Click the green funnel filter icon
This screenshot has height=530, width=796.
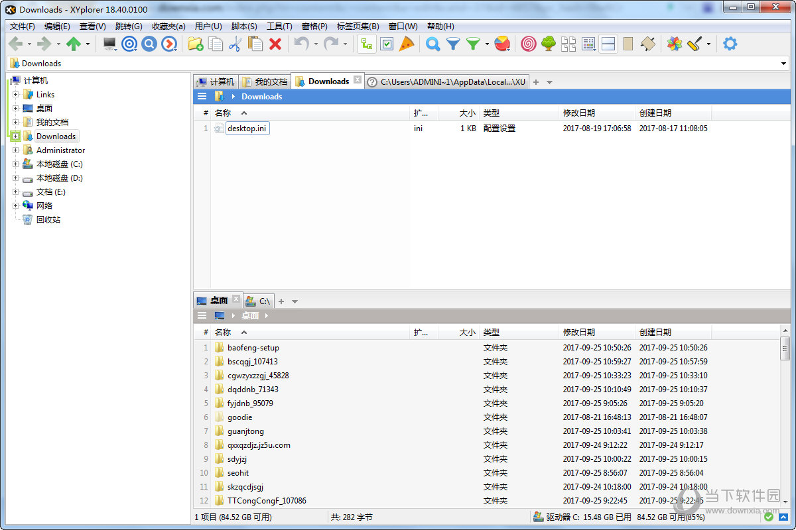pyautogui.click(x=473, y=44)
